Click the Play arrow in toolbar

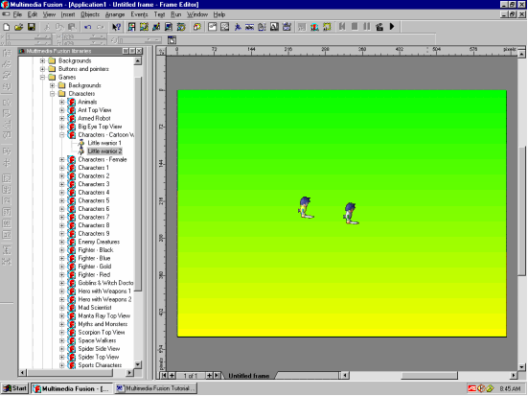392,26
